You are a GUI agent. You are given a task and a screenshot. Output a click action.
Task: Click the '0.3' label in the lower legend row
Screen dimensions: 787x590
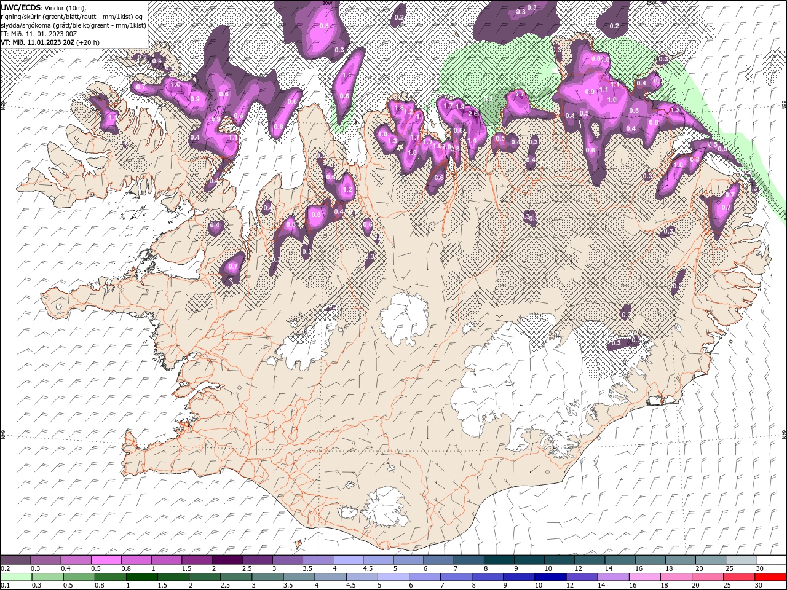pyautogui.click(x=36, y=585)
